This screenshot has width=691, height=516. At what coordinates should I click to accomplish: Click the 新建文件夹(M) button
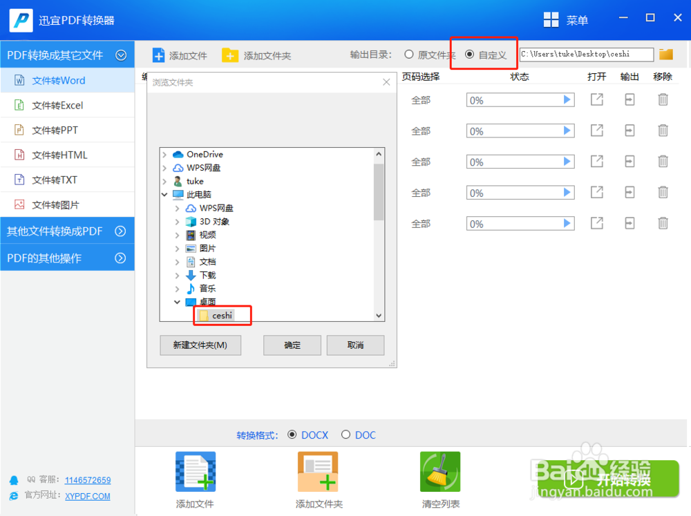200,345
